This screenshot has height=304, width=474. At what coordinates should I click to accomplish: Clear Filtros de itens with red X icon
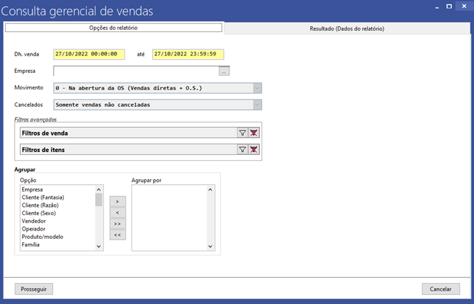click(254, 149)
